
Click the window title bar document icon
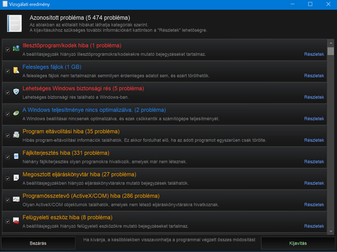tap(5, 4)
